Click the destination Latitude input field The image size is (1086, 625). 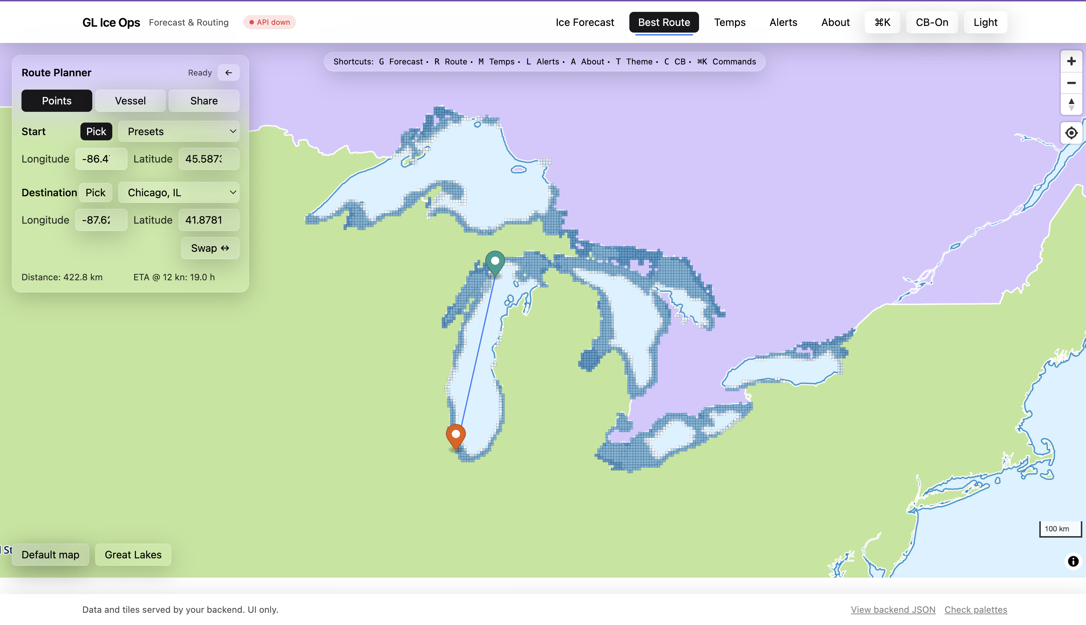pyautogui.click(x=209, y=220)
